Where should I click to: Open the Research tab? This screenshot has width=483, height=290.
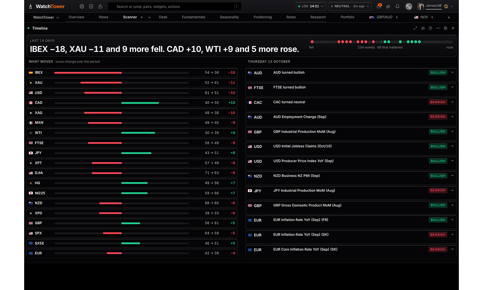pos(318,17)
